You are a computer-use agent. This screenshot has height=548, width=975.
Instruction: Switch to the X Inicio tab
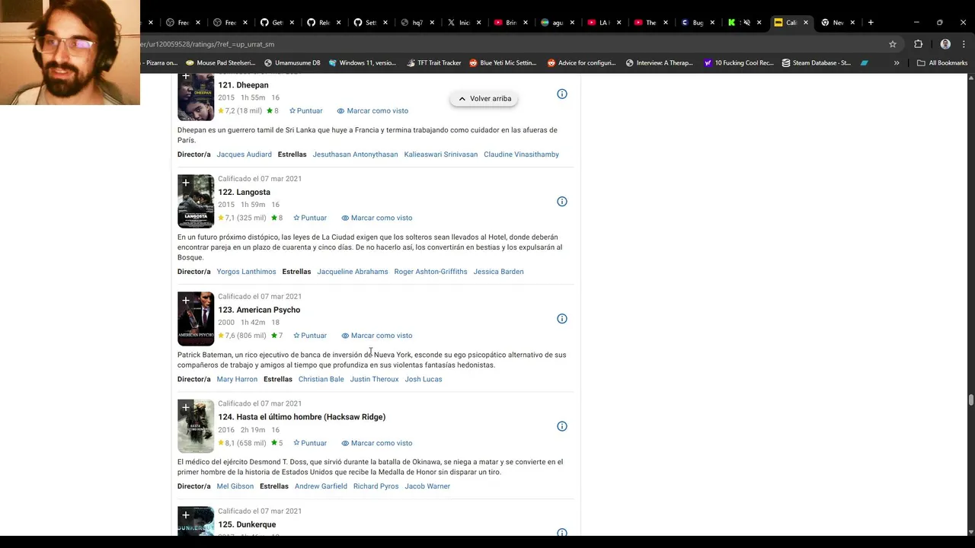(459, 23)
